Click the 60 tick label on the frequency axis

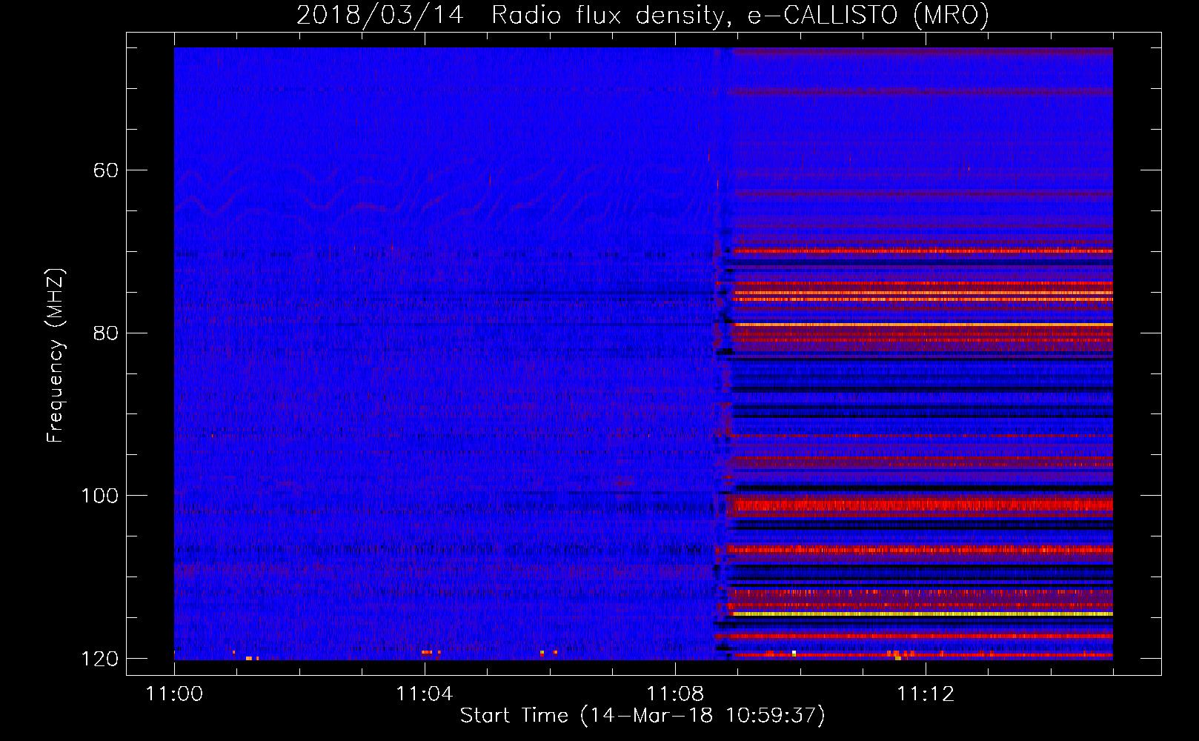[106, 170]
